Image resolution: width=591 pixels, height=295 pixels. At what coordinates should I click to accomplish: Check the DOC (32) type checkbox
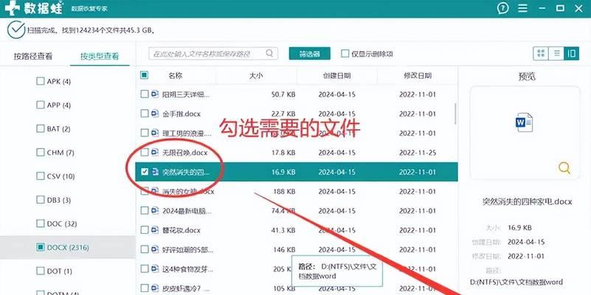pos(41,223)
